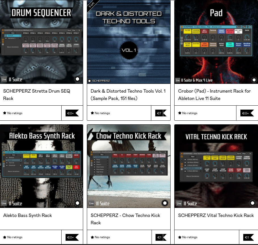Click the €1 price tag on Vital Techno Kick Rack
Viewport: 258px width, 245px height.
tap(248, 237)
